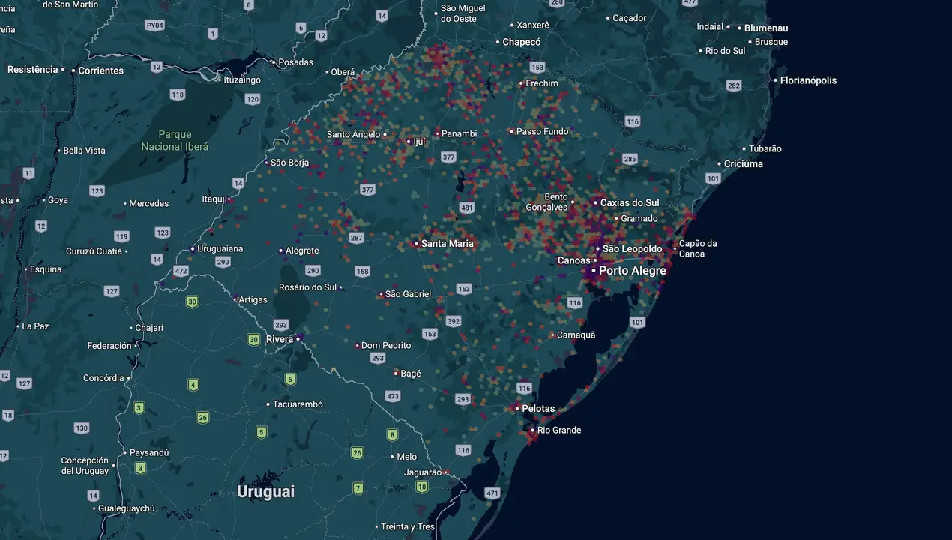Select the Caxias do Sul label
The width and height of the screenshot is (952, 540).
click(x=630, y=202)
